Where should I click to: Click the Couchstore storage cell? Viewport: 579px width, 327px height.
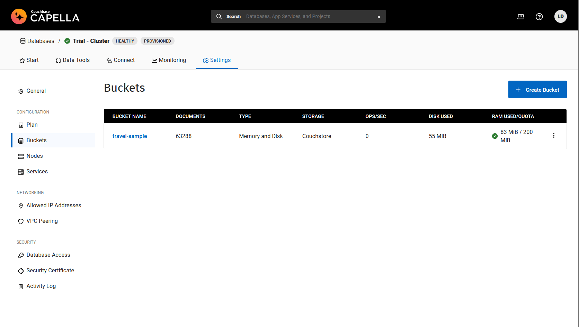[x=317, y=136]
